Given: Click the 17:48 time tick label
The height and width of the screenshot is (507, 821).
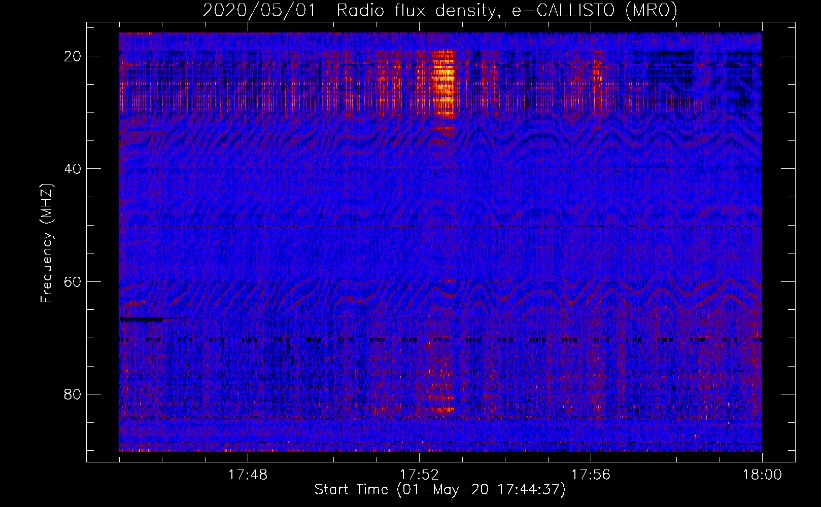Looking at the screenshot, I should point(248,475).
